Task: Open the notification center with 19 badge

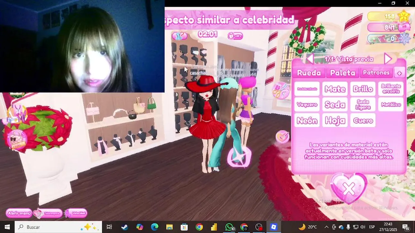Action: tap(406, 227)
